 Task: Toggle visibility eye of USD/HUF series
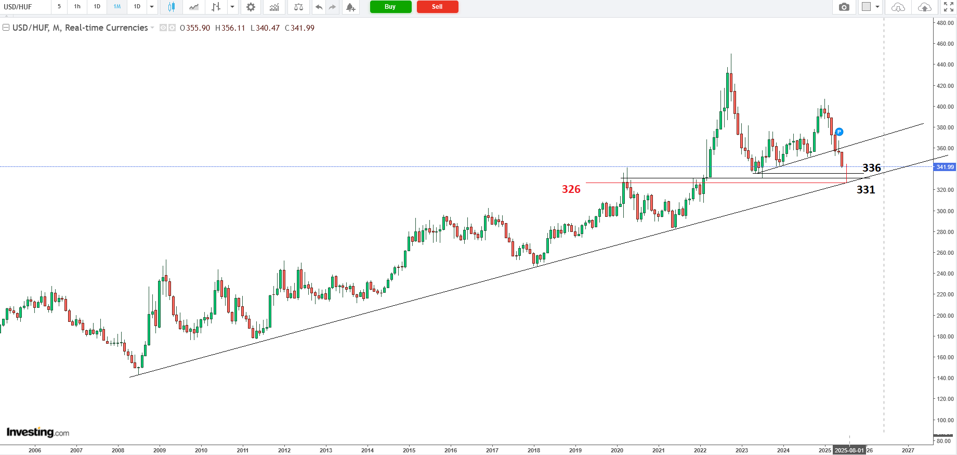[x=163, y=28]
